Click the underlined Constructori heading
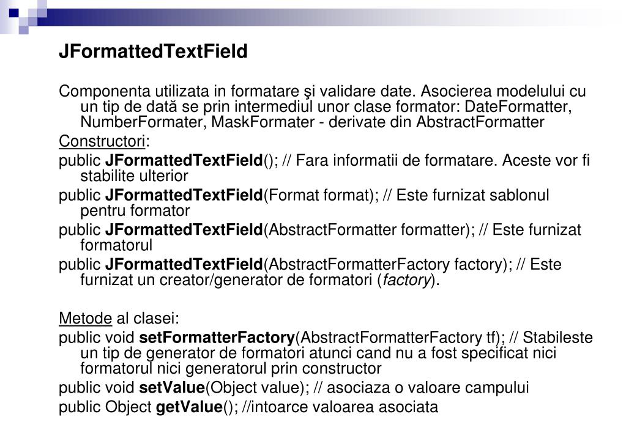 (x=102, y=141)
